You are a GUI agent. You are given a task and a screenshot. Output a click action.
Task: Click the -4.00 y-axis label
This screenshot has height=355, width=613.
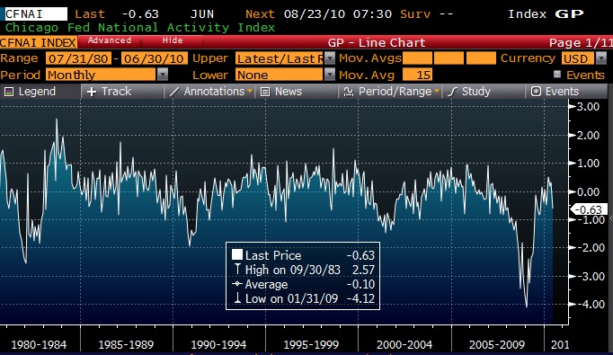pyautogui.click(x=591, y=304)
